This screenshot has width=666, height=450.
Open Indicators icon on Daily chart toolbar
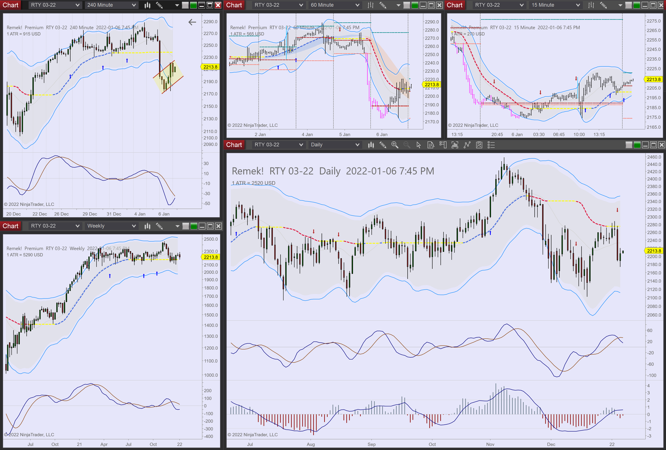467,145
